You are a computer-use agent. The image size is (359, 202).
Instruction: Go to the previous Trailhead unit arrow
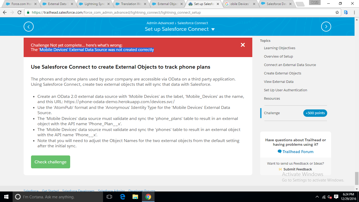tap(29, 27)
